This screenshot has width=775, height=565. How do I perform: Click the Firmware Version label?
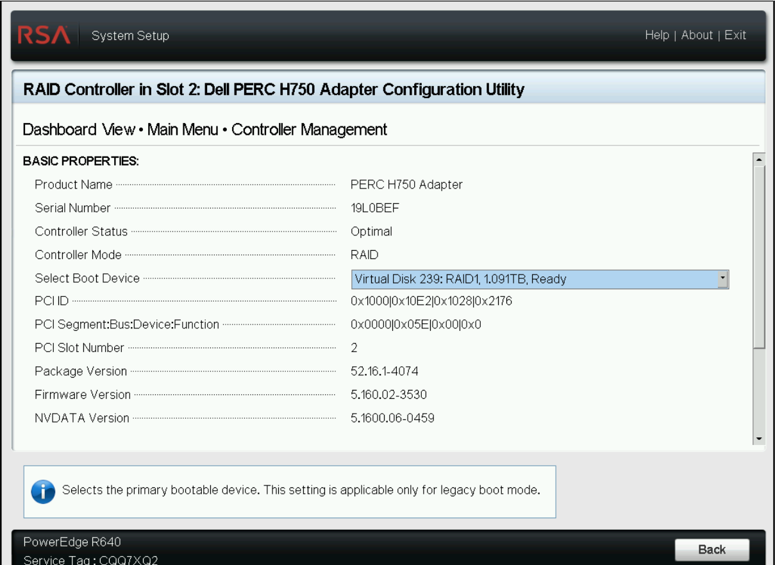pyautogui.click(x=83, y=394)
